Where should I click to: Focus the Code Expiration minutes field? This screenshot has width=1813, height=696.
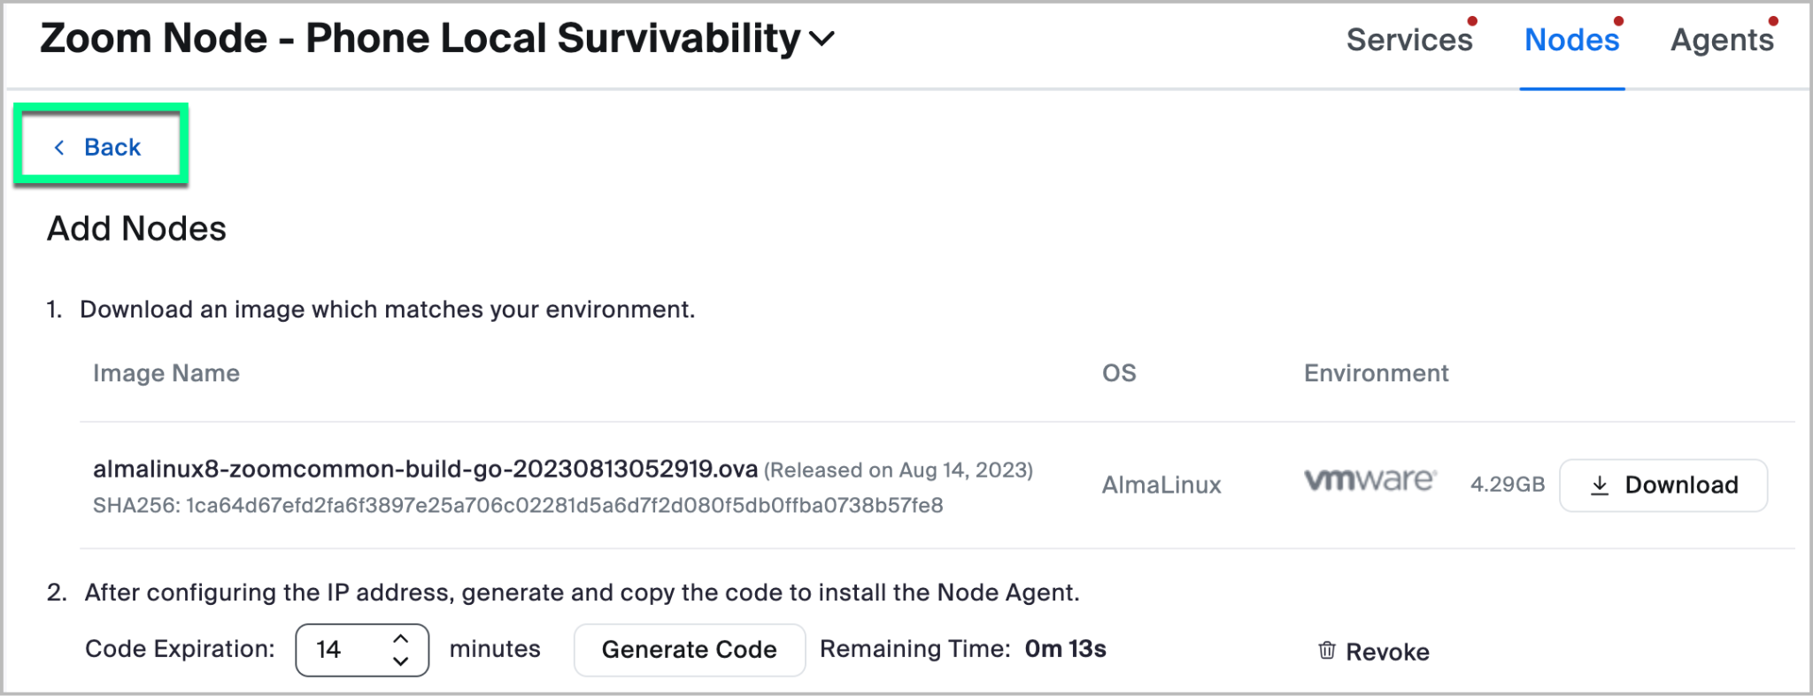pos(341,650)
